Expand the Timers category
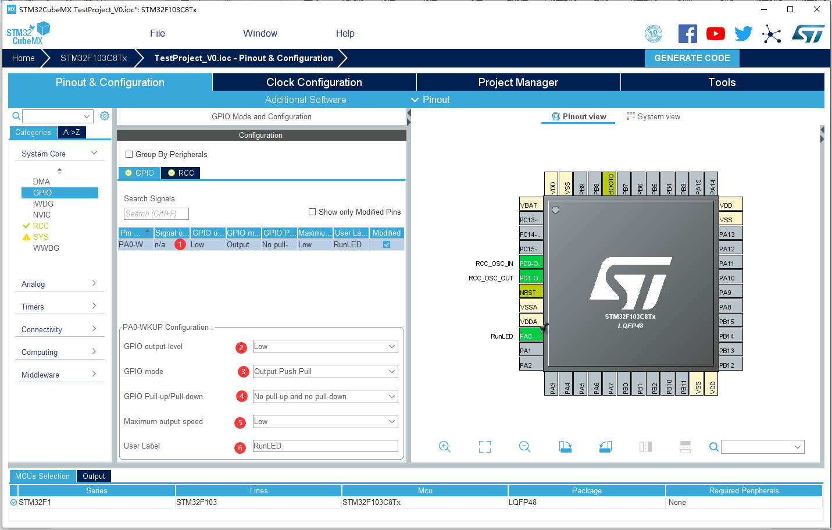Screen dimensions: 832x530 coord(59,307)
